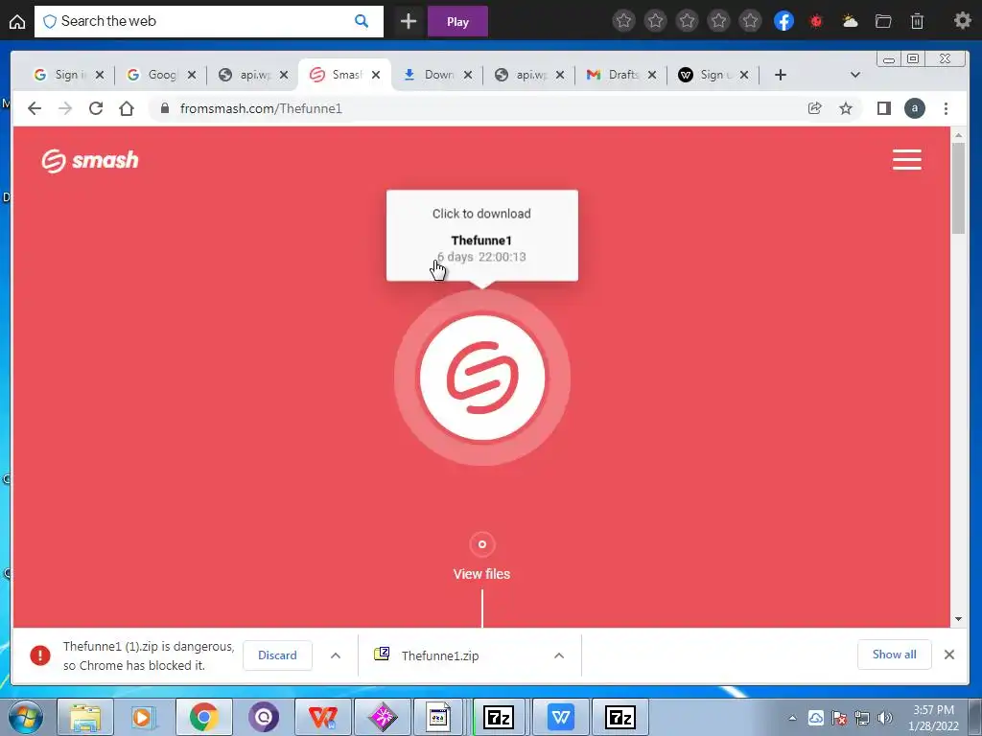Open folder icon in top bar
Viewport: 982px width, 736px height.
[x=883, y=21]
